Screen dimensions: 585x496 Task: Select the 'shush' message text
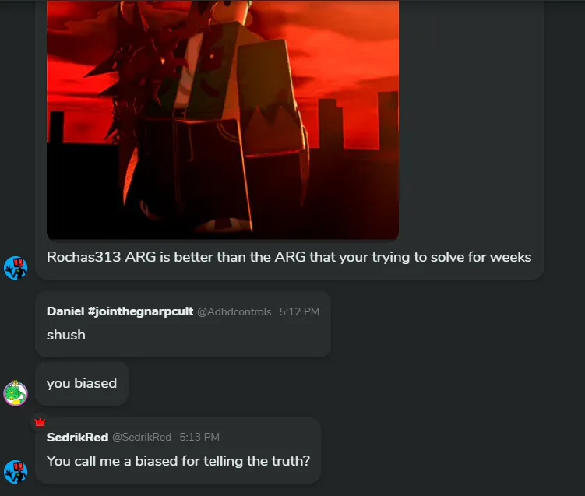click(66, 335)
